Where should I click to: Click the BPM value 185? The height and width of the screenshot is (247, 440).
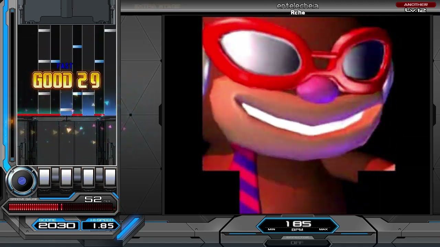(x=298, y=224)
